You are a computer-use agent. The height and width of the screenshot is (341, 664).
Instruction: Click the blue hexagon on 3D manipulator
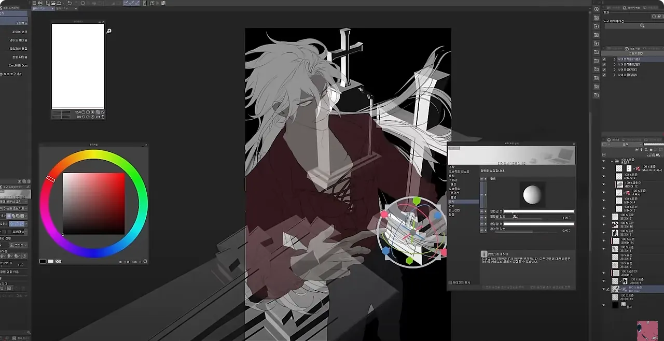pos(386,251)
